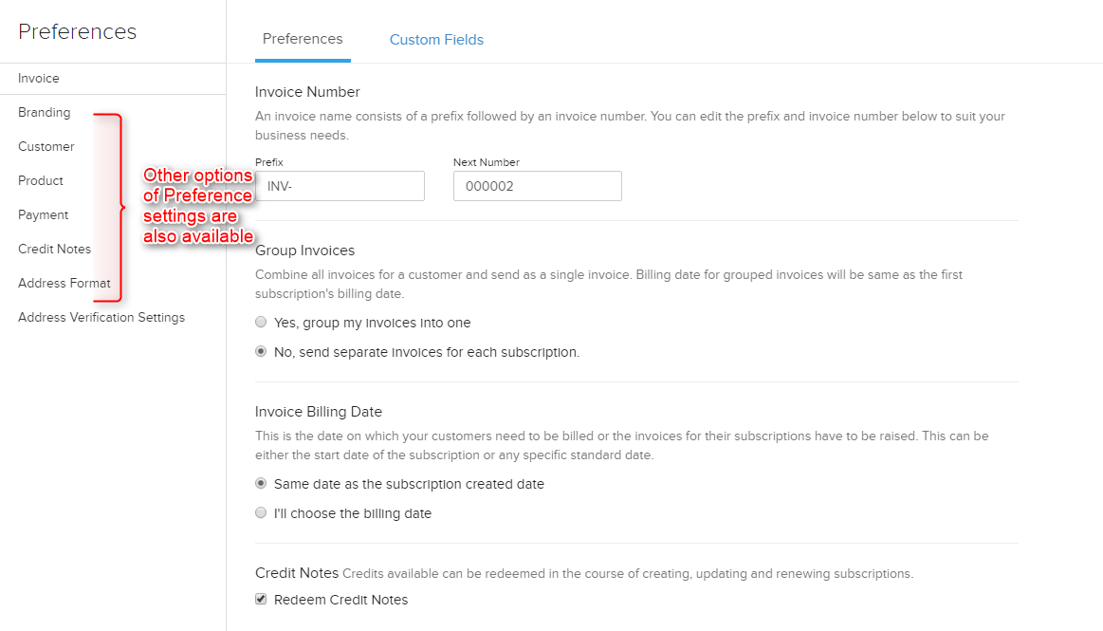Go to Customer preferences

pos(46,146)
